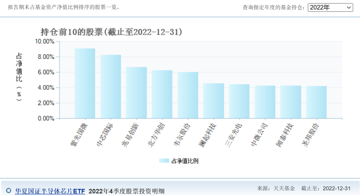This screenshot has width=360, height=195.
Task: Click the 兆易创新 axis label
Action: (131, 135)
